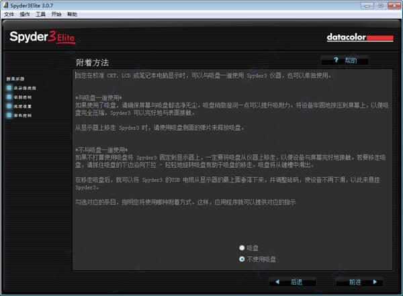The width and height of the screenshot is (403, 296).
Task: Maximize the Spyder3Elite window
Action: tap(381, 5)
